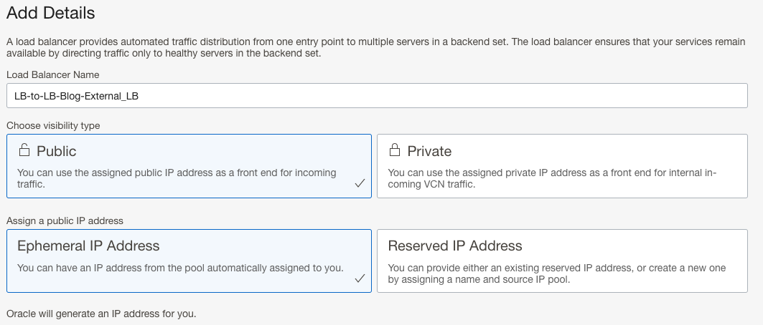Image resolution: width=763 pixels, height=325 pixels.
Task: Click the Oracle will generate an IP note
Action: coord(101,314)
